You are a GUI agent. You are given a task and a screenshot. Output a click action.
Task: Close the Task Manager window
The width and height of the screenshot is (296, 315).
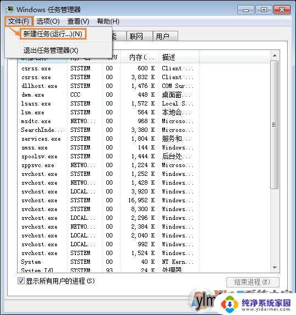pyautogui.click(x=282, y=10)
